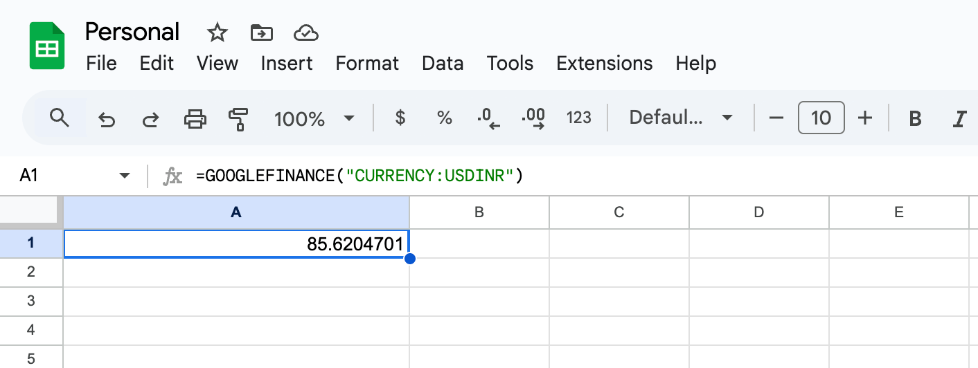Click the redo arrow
This screenshot has width=978, height=368.
click(x=150, y=119)
